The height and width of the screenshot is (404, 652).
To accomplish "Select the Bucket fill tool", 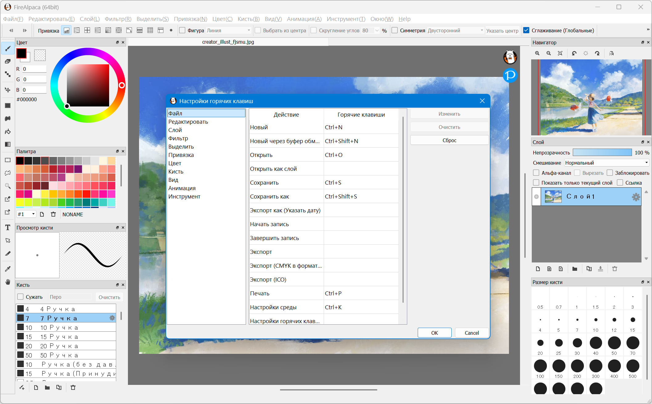I will pyautogui.click(x=8, y=131).
